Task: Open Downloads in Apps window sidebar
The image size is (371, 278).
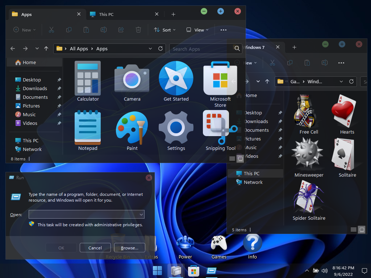Action: click(35, 88)
